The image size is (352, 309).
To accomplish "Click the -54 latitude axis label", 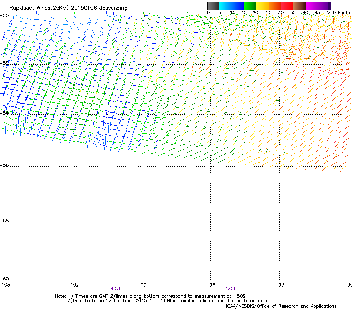I will pyautogui.click(x=4, y=113).
